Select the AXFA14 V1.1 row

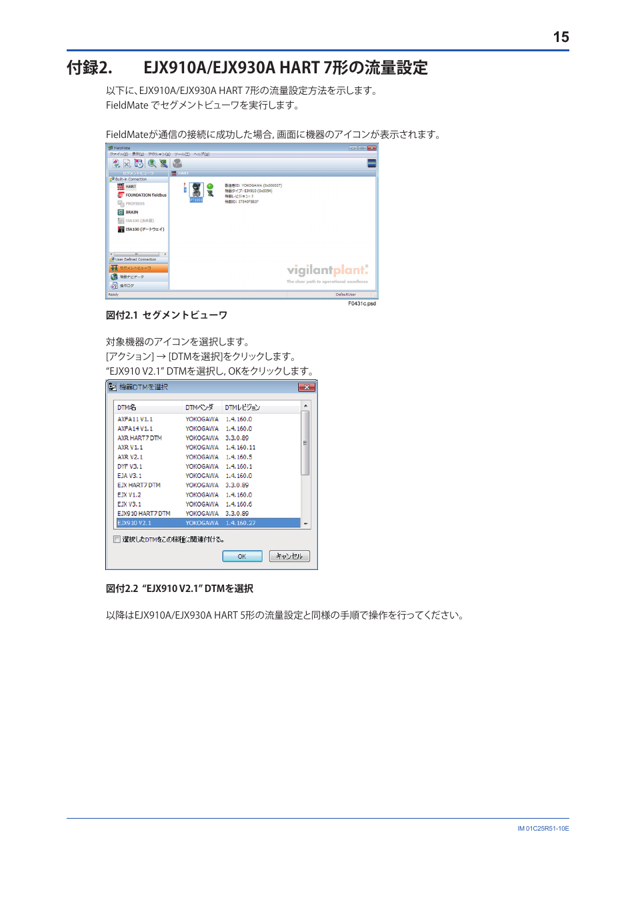tap(208, 429)
